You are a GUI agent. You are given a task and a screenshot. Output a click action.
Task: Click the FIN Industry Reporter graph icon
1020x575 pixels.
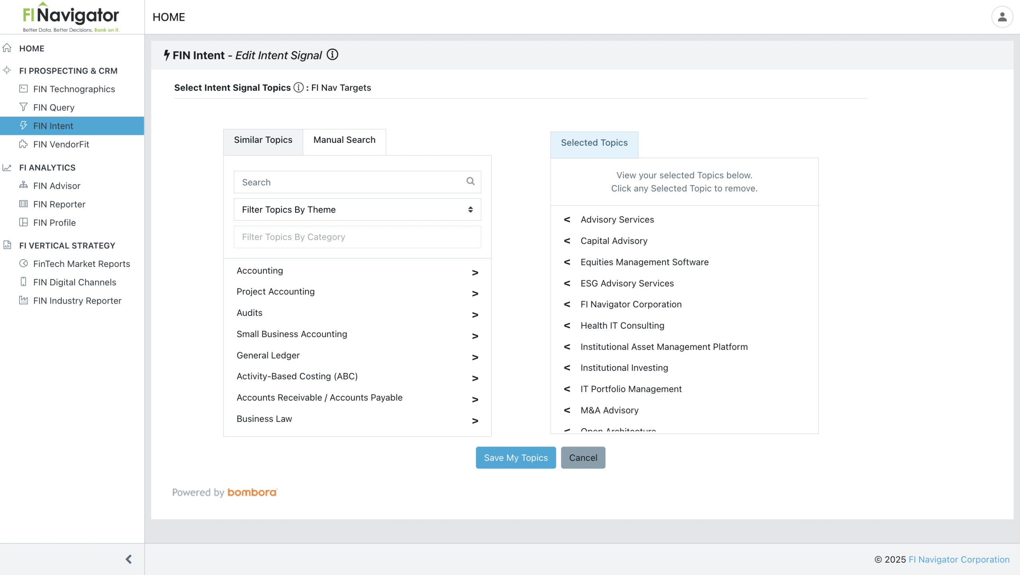pyautogui.click(x=24, y=300)
